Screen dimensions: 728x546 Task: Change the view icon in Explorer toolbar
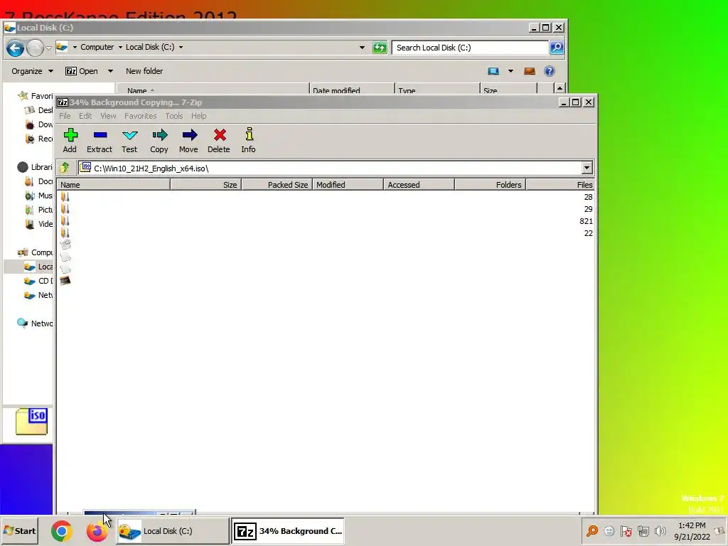pos(493,71)
